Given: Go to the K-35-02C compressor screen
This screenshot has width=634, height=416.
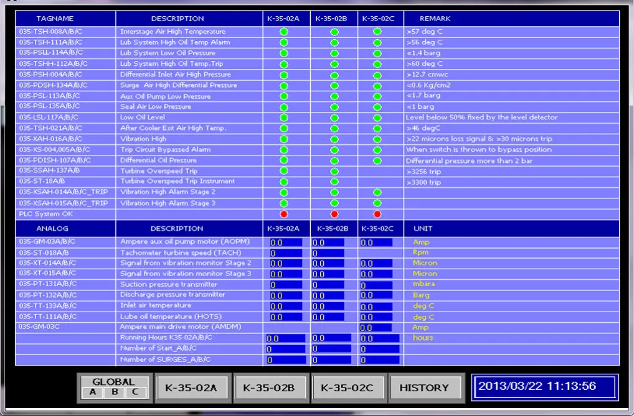Looking at the screenshot, I should click(x=347, y=387).
